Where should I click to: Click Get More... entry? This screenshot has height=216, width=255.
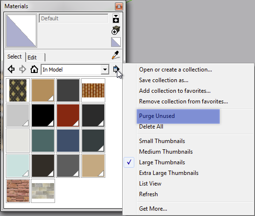coord(153,209)
